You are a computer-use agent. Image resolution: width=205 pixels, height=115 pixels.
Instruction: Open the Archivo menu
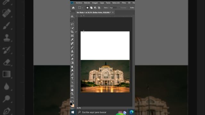79,3
